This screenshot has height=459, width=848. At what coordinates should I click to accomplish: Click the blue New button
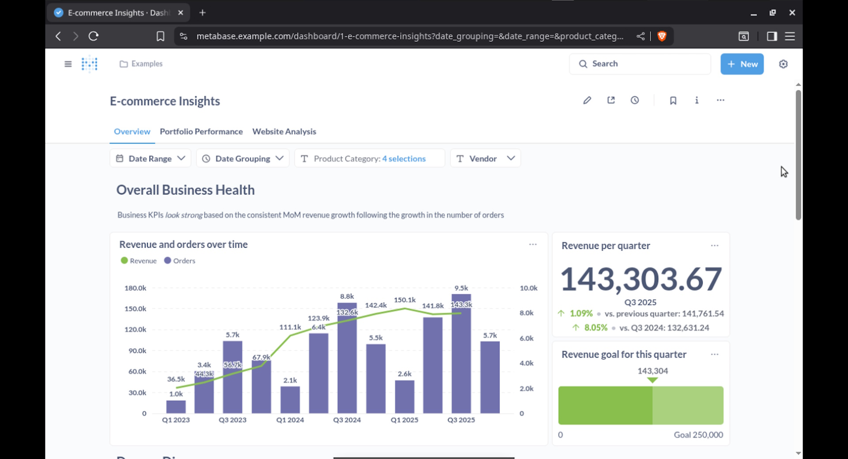click(x=742, y=64)
